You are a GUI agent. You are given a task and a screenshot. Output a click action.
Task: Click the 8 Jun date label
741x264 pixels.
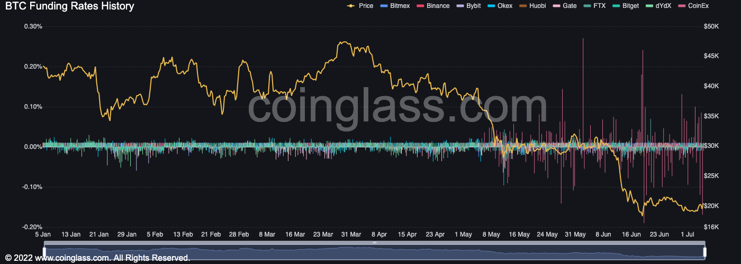point(603,234)
